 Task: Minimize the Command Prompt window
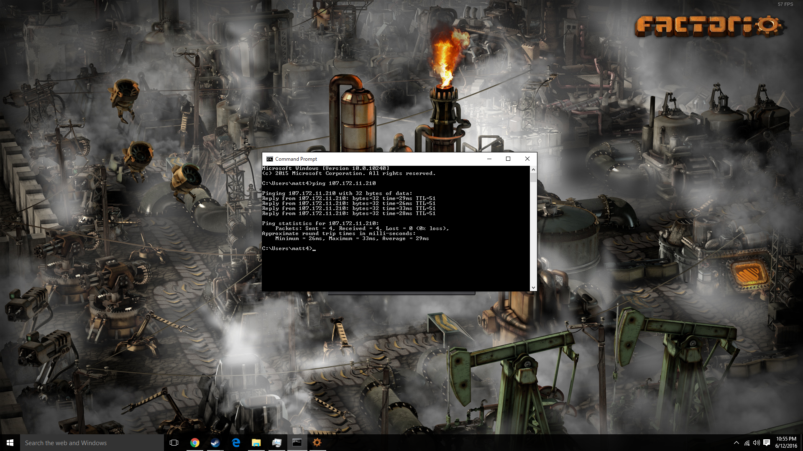pyautogui.click(x=489, y=159)
